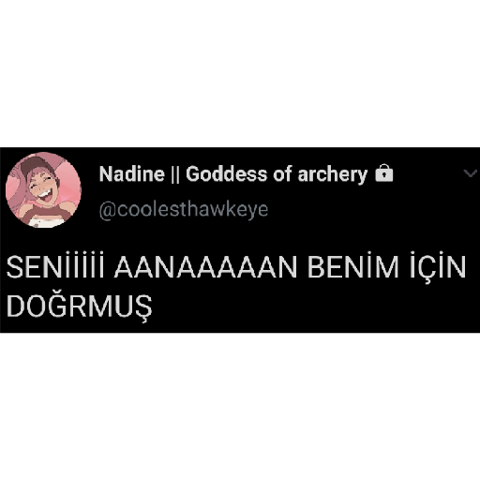This screenshot has width=480, height=480.
Task: Click the display name "Nadine"
Action: point(131,173)
